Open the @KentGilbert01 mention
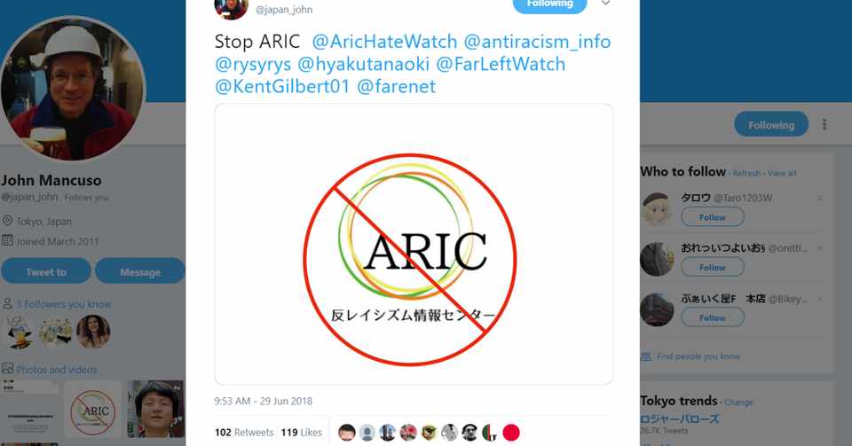Image resolution: width=852 pixels, height=446 pixels. pyautogui.click(x=282, y=86)
